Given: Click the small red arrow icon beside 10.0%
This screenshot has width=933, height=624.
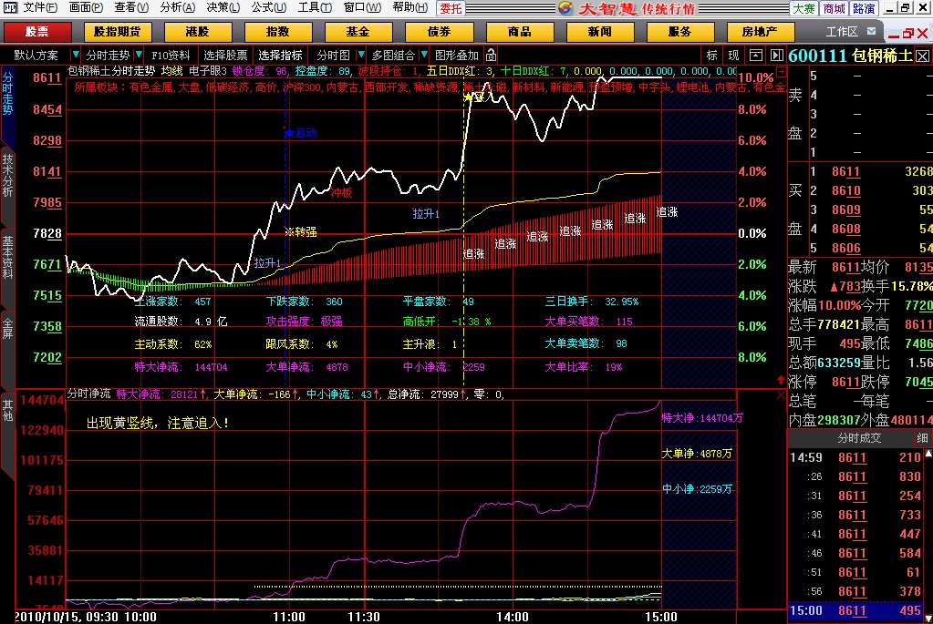Looking at the screenshot, I should coord(782,72).
